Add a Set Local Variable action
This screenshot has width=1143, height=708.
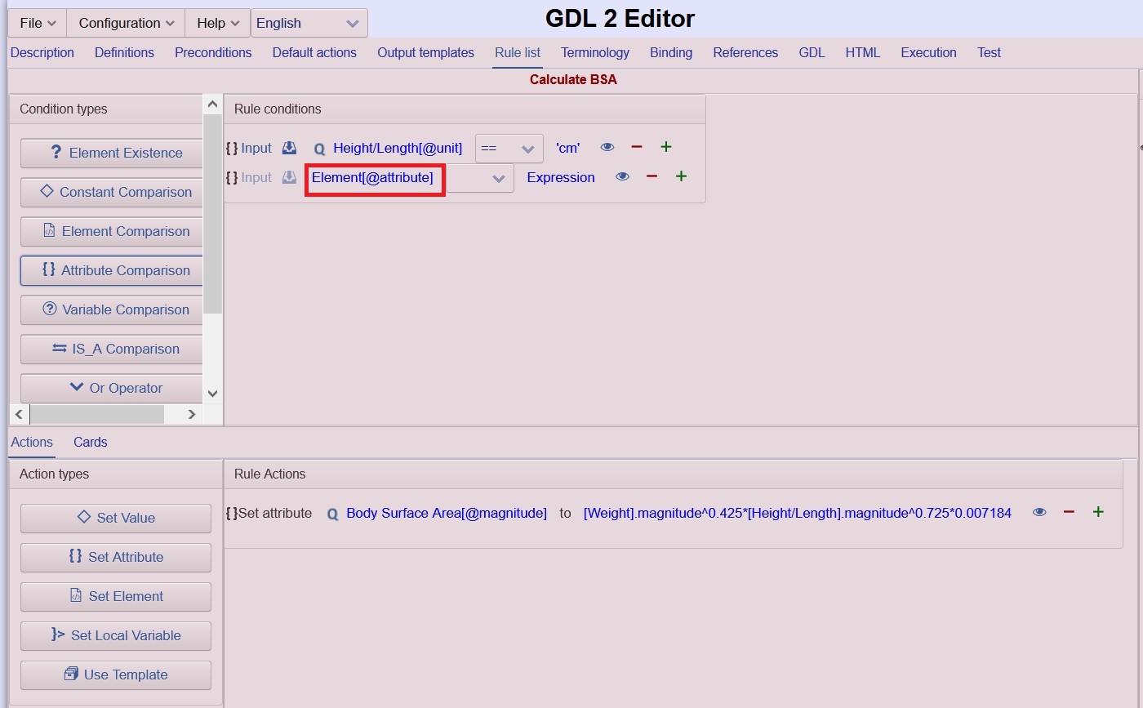116,635
